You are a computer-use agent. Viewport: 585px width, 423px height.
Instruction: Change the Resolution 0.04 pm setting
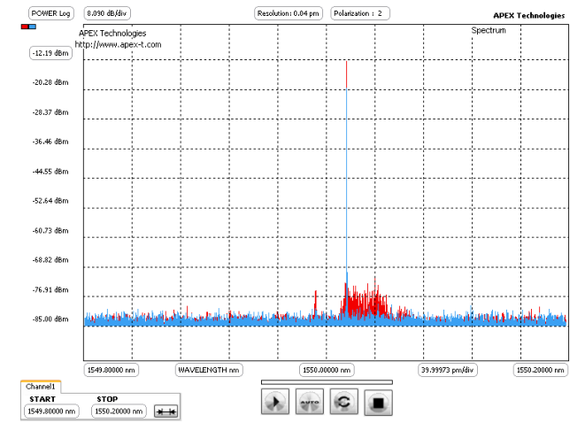(x=288, y=14)
